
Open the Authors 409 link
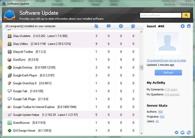[160, 112]
